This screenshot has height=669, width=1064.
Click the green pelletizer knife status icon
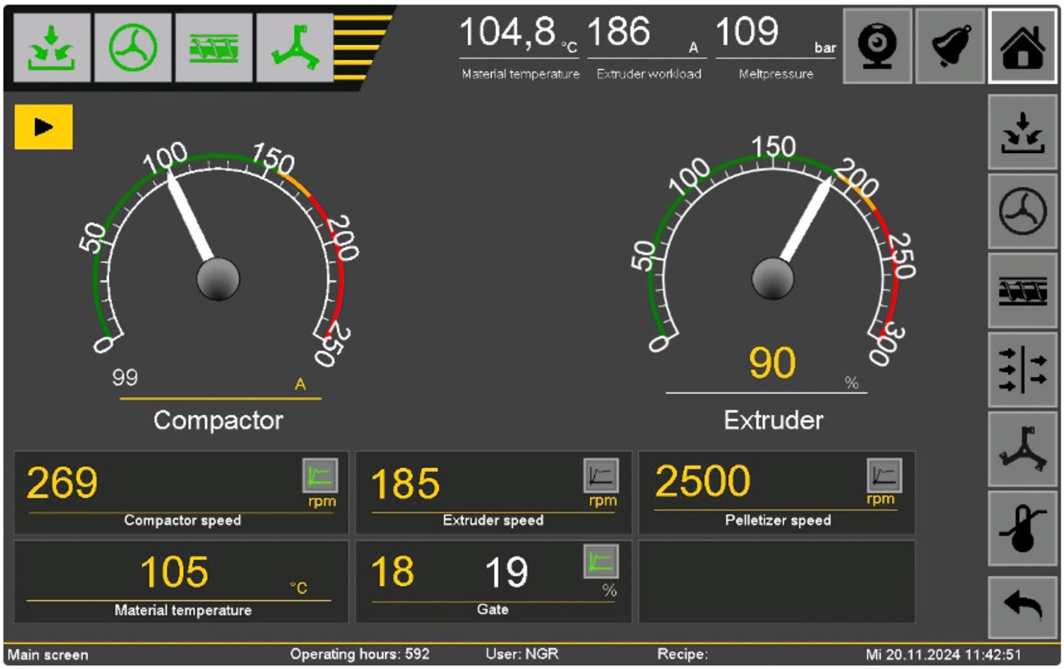[295, 48]
